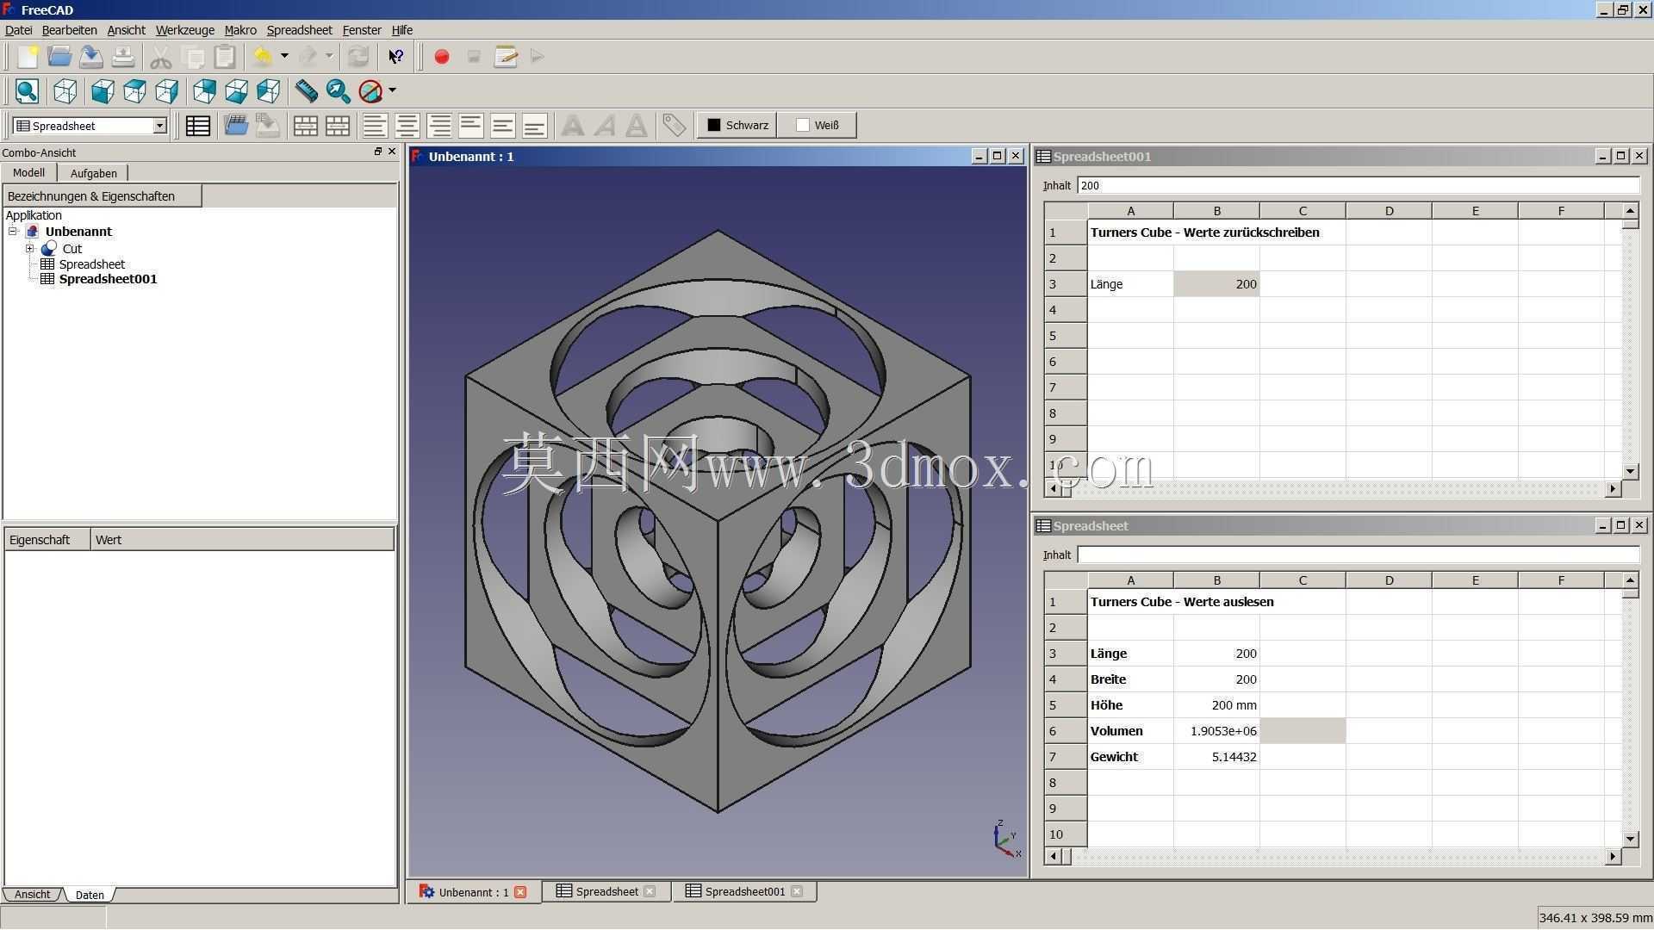
Task: Select Spreadsheet001 in the model tree
Action: (108, 279)
